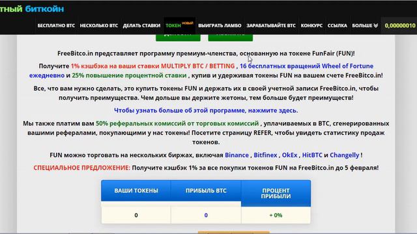Select the ТОКЕН tab in navigation

pos(180,25)
